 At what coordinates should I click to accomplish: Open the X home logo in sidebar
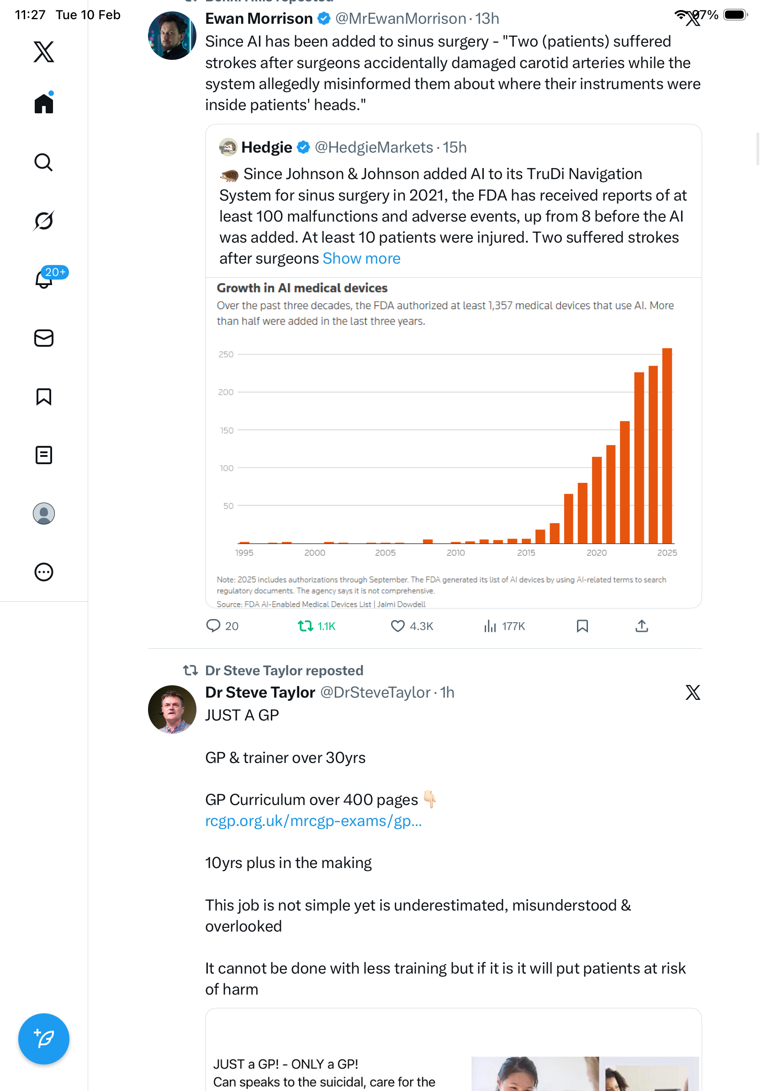click(x=44, y=52)
